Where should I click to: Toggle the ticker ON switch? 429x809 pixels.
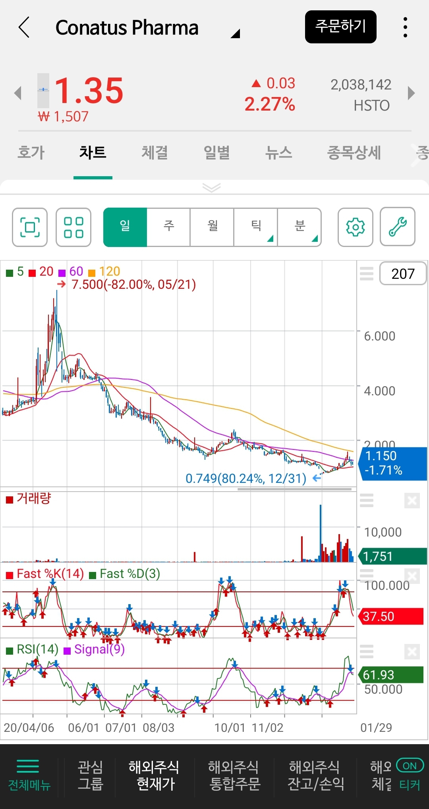click(x=410, y=766)
